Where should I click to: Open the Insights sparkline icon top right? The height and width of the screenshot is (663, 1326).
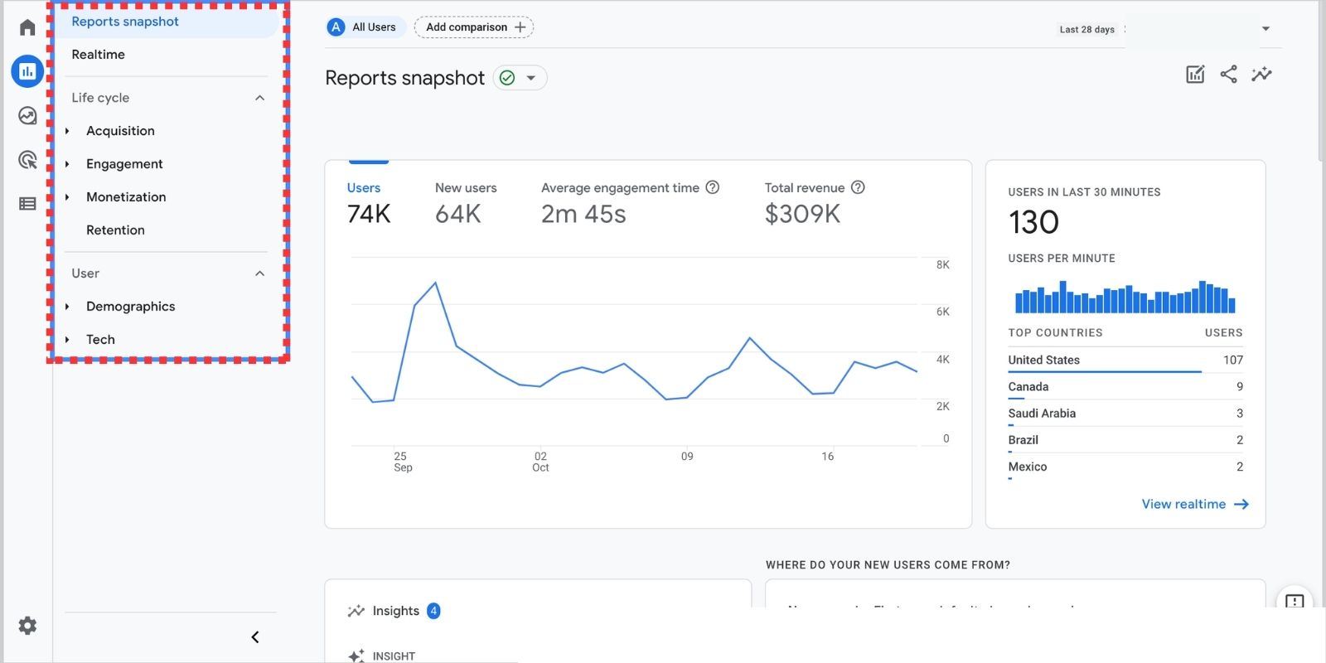(x=1261, y=75)
